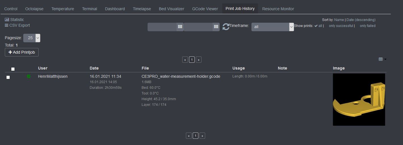The height and width of the screenshot is (145, 403).
Task: Switch to the GCode Viewer tab
Action: click(205, 9)
